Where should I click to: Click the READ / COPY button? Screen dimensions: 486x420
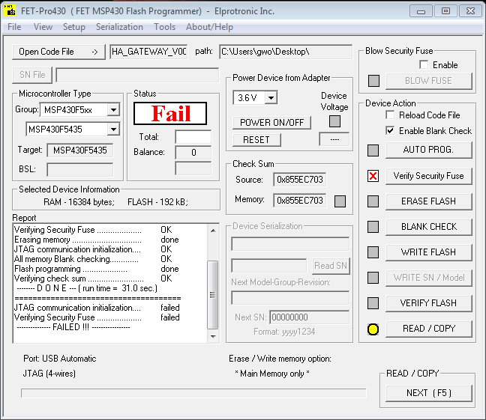428,328
